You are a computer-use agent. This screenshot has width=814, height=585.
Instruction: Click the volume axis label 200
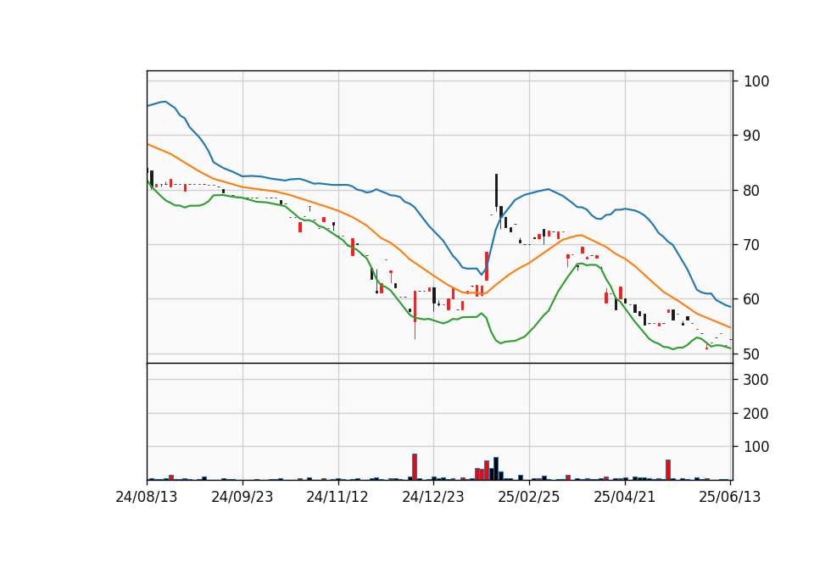(x=756, y=413)
